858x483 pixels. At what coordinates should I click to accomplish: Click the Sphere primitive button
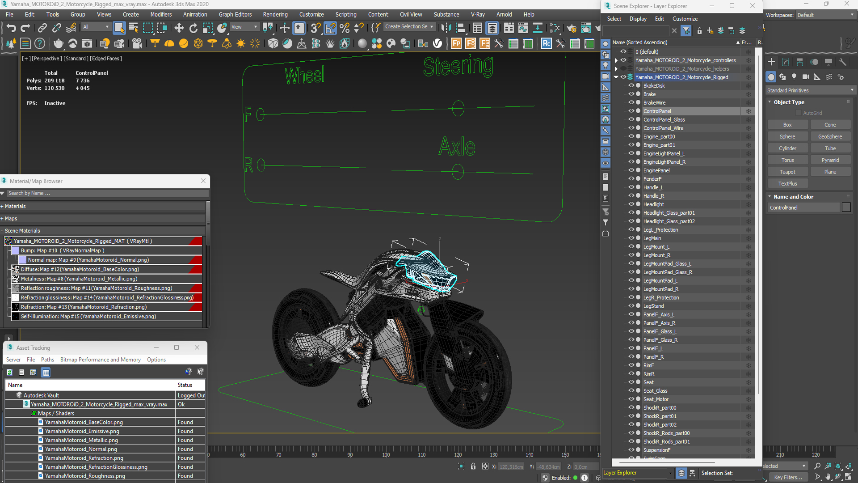pyautogui.click(x=787, y=136)
